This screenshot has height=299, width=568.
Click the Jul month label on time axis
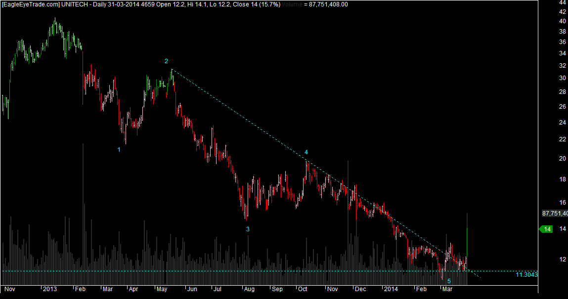218,289
